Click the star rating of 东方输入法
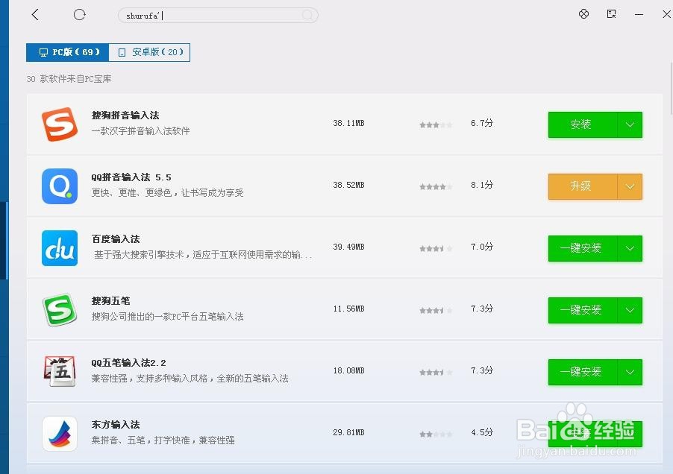 (436, 434)
